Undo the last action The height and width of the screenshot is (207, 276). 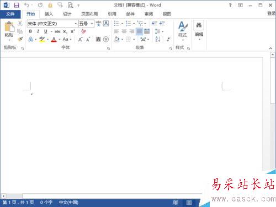tap(26, 5)
